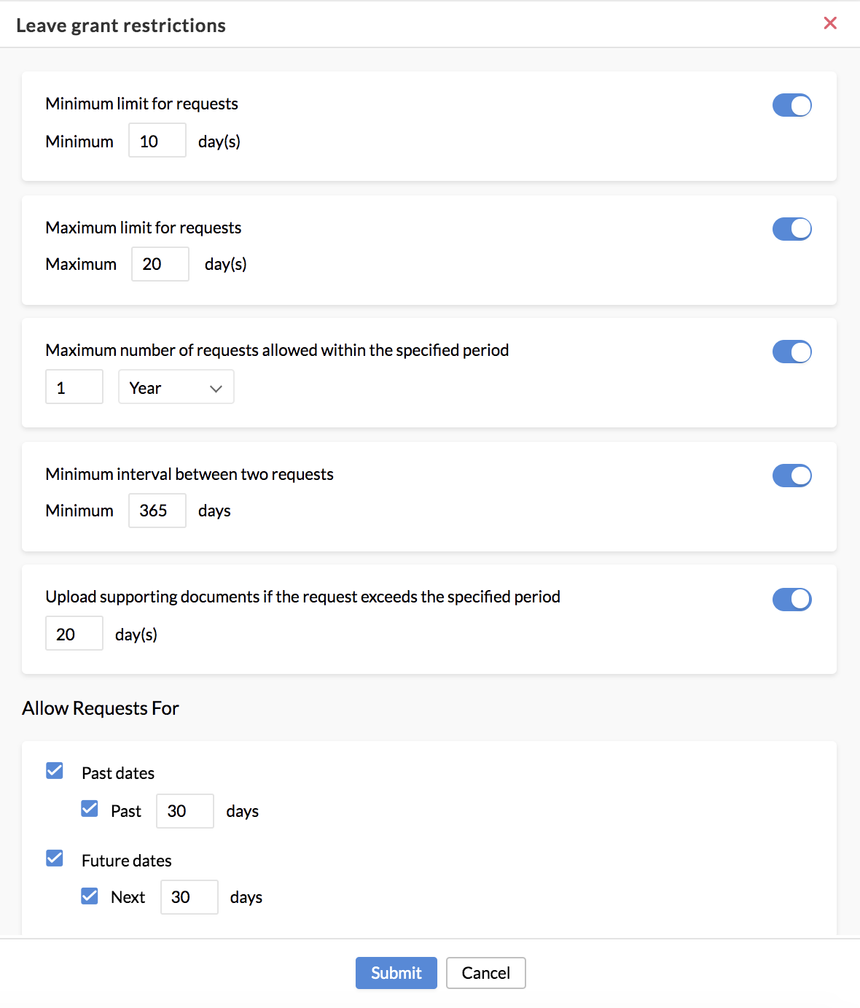Image resolution: width=860 pixels, height=1008 pixels.
Task: Click the Cancel button
Action: coord(485,973)
